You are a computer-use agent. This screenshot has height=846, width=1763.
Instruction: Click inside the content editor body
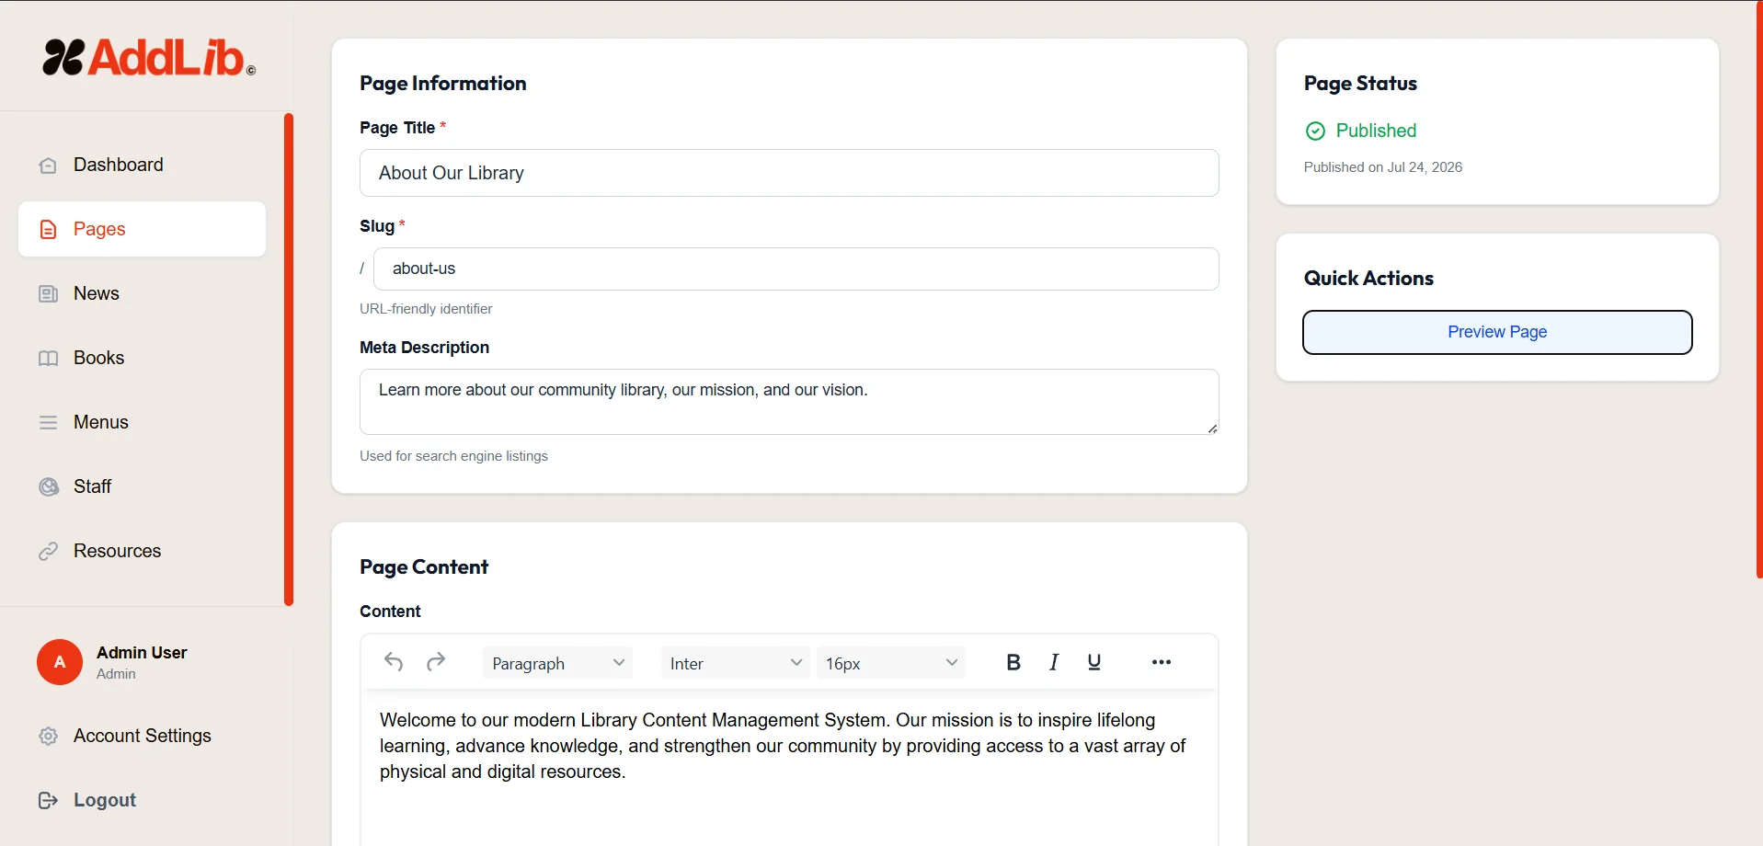click(789, 768)
